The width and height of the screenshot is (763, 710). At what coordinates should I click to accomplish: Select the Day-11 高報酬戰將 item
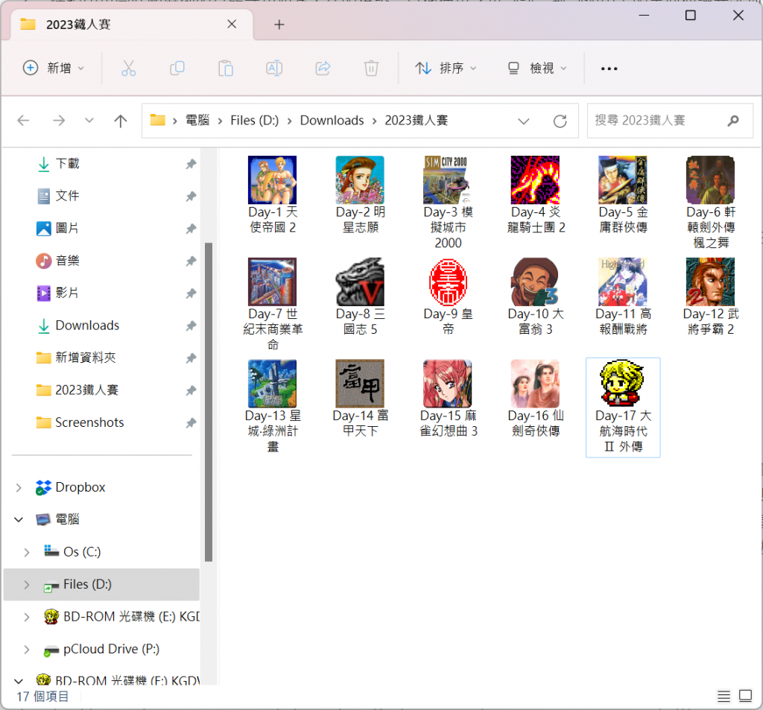coord(623,297)
